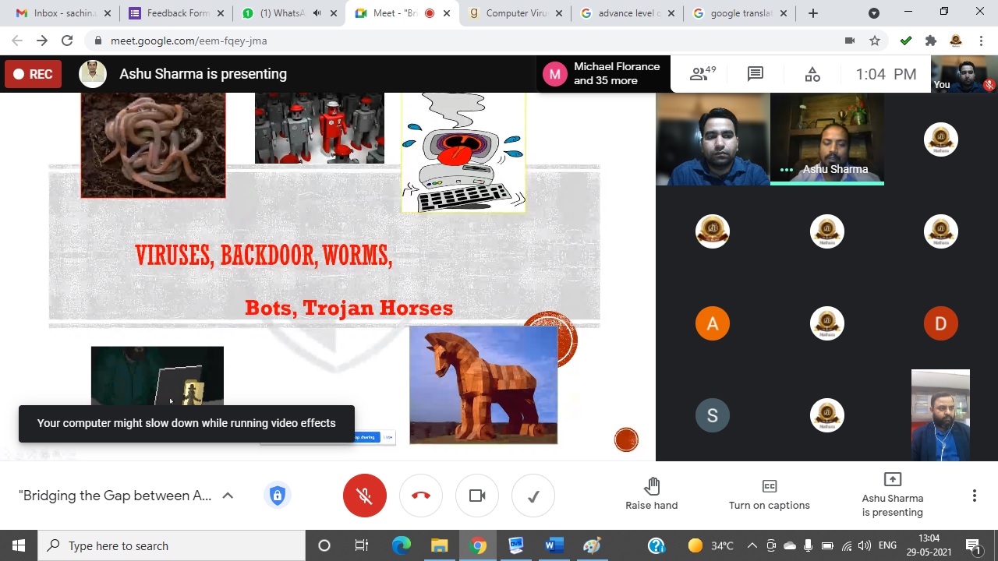
Task: Click the Meet safety shield icon
Action: (x=278, y=496)
